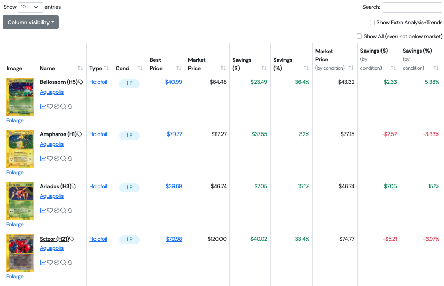The height and width of the screenshot is (286, 444).
Task: Open the entries-per-page select showing 10
Action: 30,7
